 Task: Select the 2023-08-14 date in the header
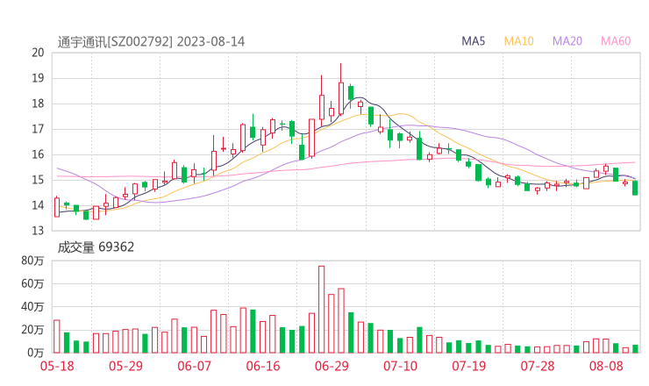point(210,41)
